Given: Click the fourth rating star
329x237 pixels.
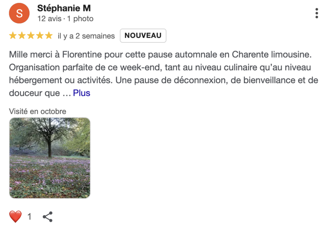Looking at the screenshot, I should coord(40,35).
